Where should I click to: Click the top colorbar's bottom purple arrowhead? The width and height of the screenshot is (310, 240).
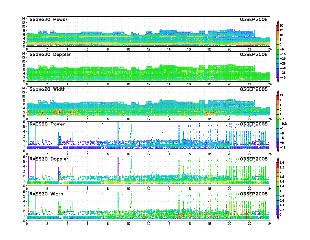coord(278,80)
